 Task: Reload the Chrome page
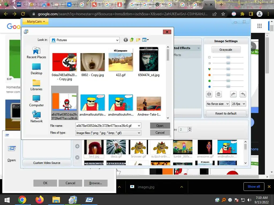(23, 14)
